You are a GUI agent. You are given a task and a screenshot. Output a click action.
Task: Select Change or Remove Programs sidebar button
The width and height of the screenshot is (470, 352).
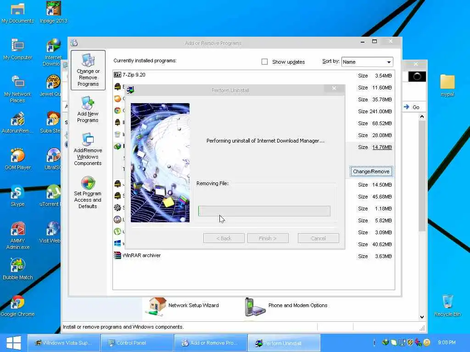point(88,70)
